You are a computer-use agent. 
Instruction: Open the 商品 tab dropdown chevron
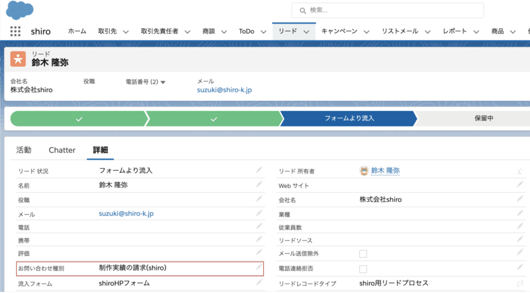(x=513, y=32)
